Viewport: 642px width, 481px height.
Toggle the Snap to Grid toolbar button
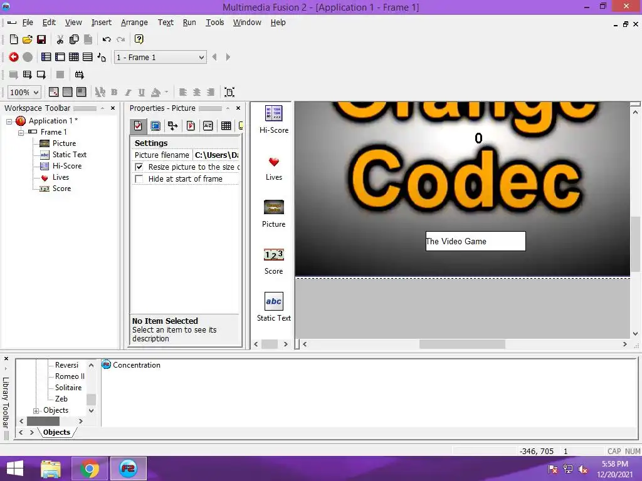(x=82, y=92)
